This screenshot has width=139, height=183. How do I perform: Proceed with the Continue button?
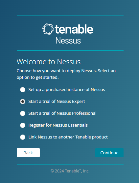(109, 153)
